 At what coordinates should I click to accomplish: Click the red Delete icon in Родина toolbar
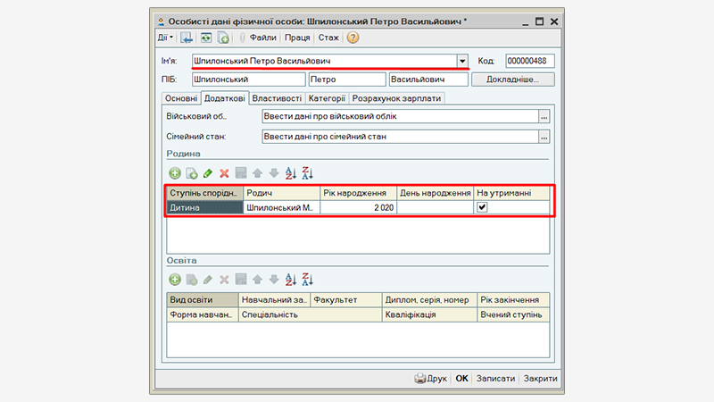225,173
